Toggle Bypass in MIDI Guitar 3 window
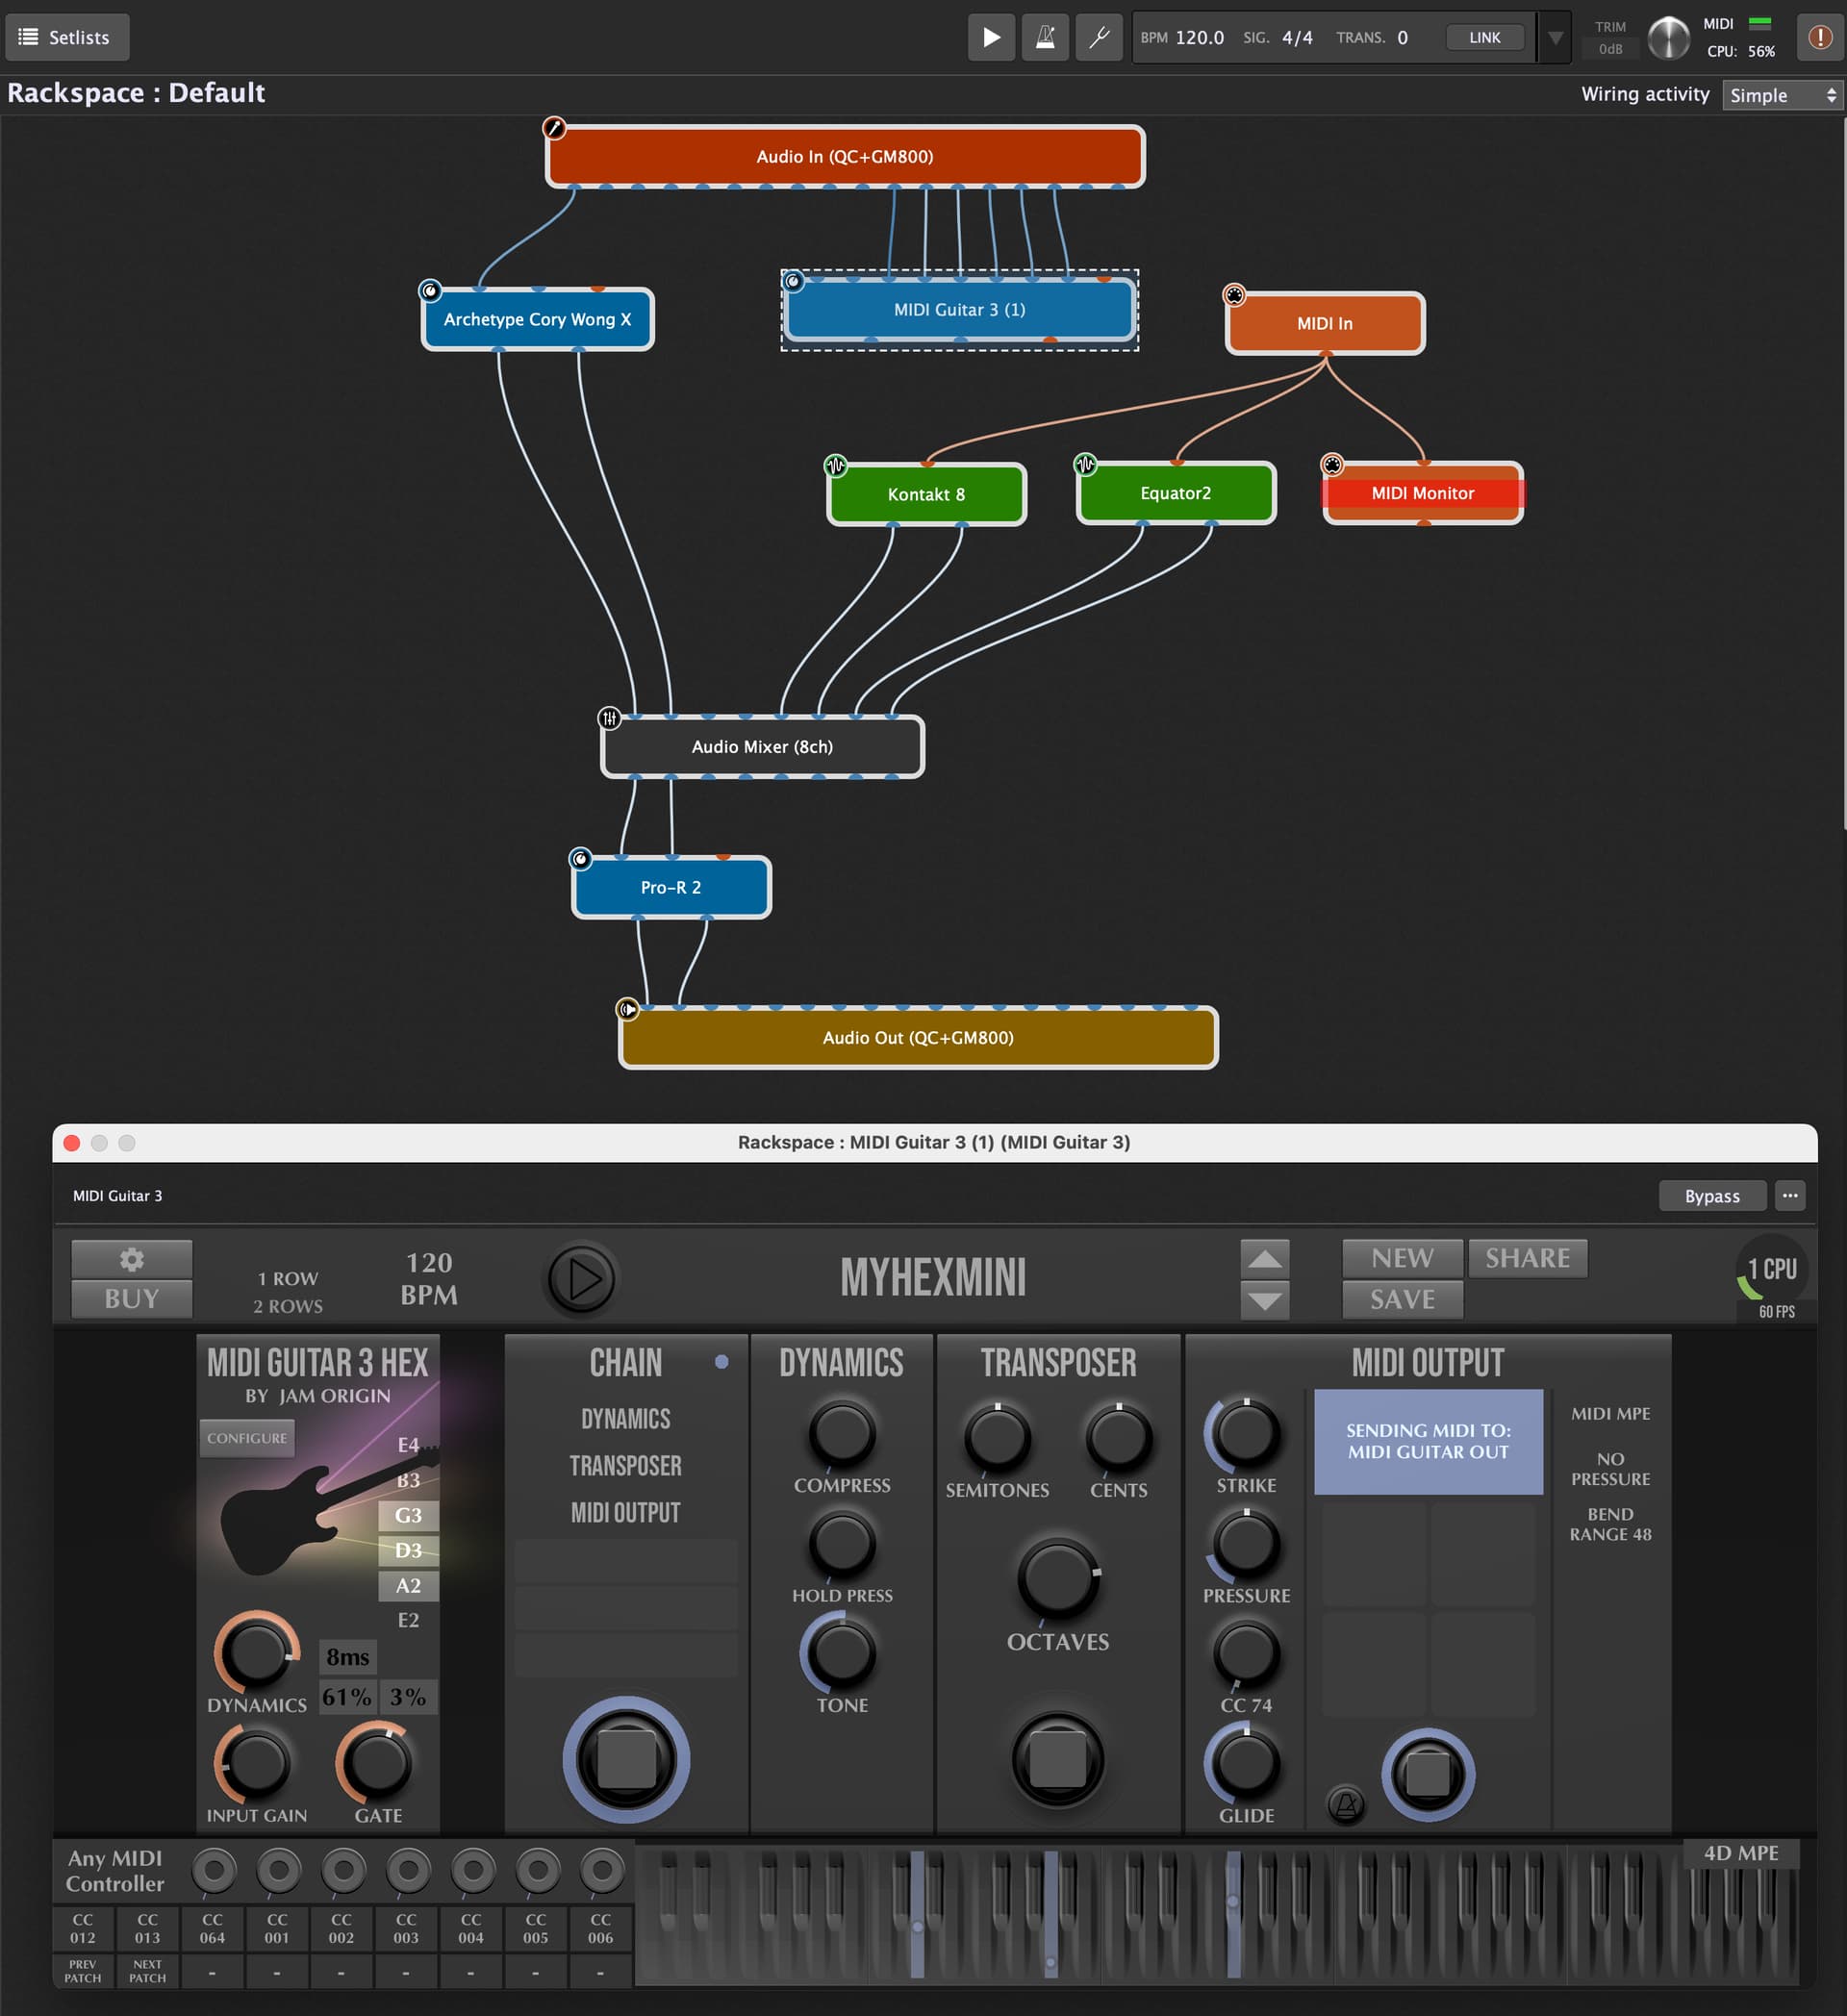Screen dimensions: 1847x2016 [1712, 1196]
